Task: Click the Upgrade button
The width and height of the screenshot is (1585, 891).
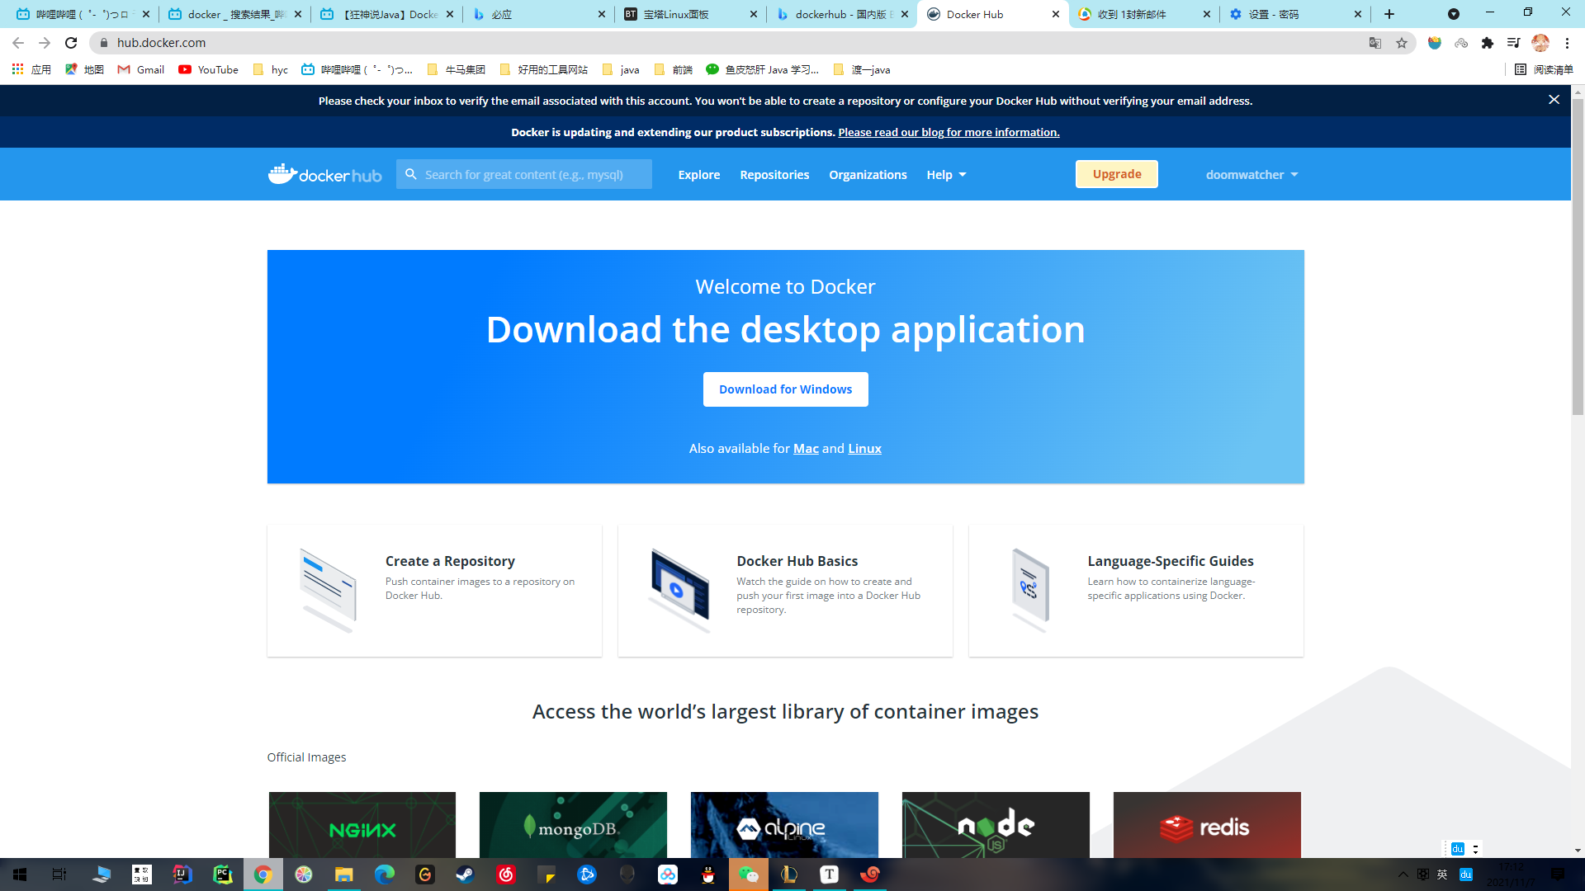Action: point(1116,174)
